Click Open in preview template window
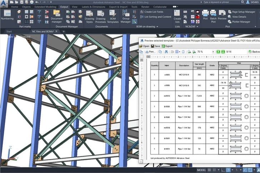Screen dimensions: 260x173 [144, 46]
